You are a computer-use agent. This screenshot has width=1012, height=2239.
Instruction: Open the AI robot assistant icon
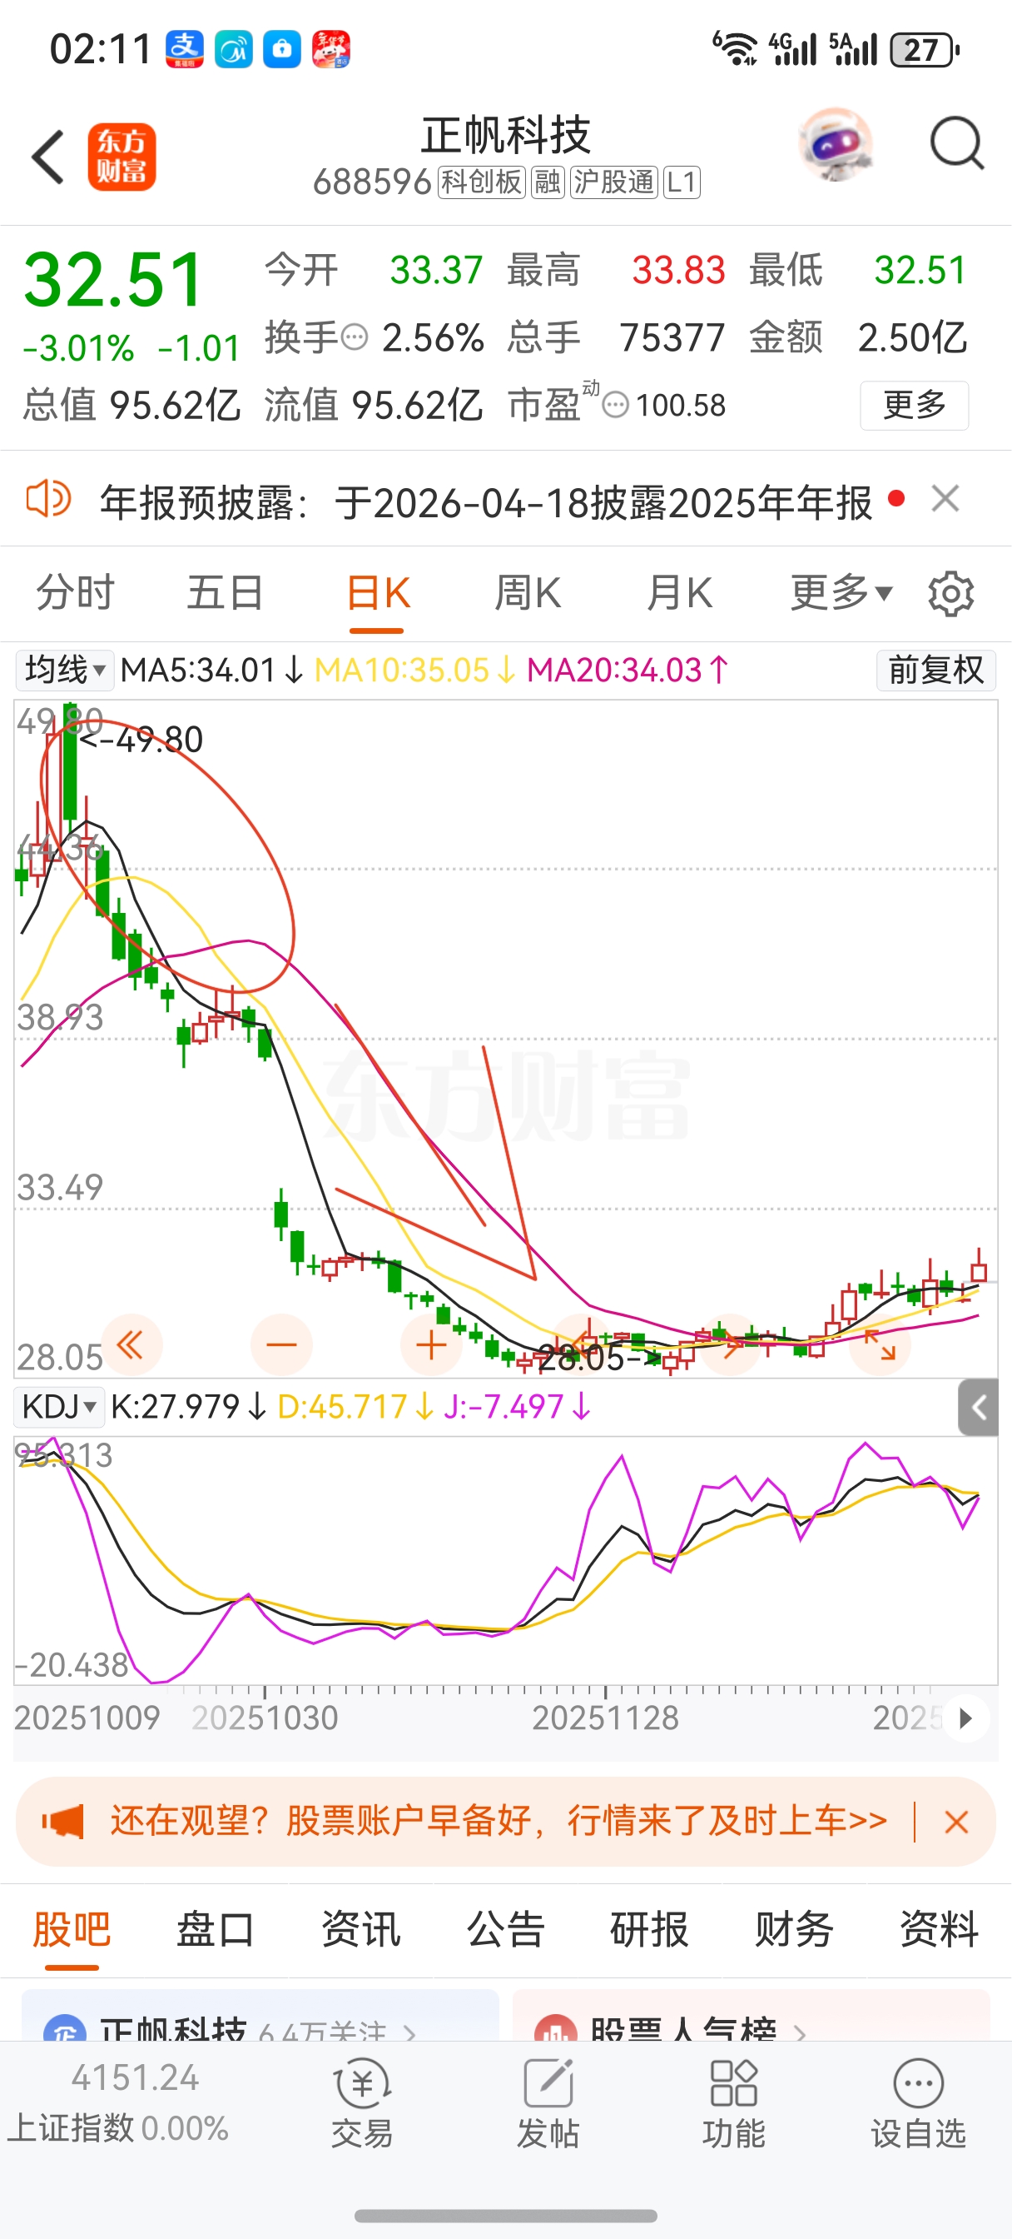835,144
